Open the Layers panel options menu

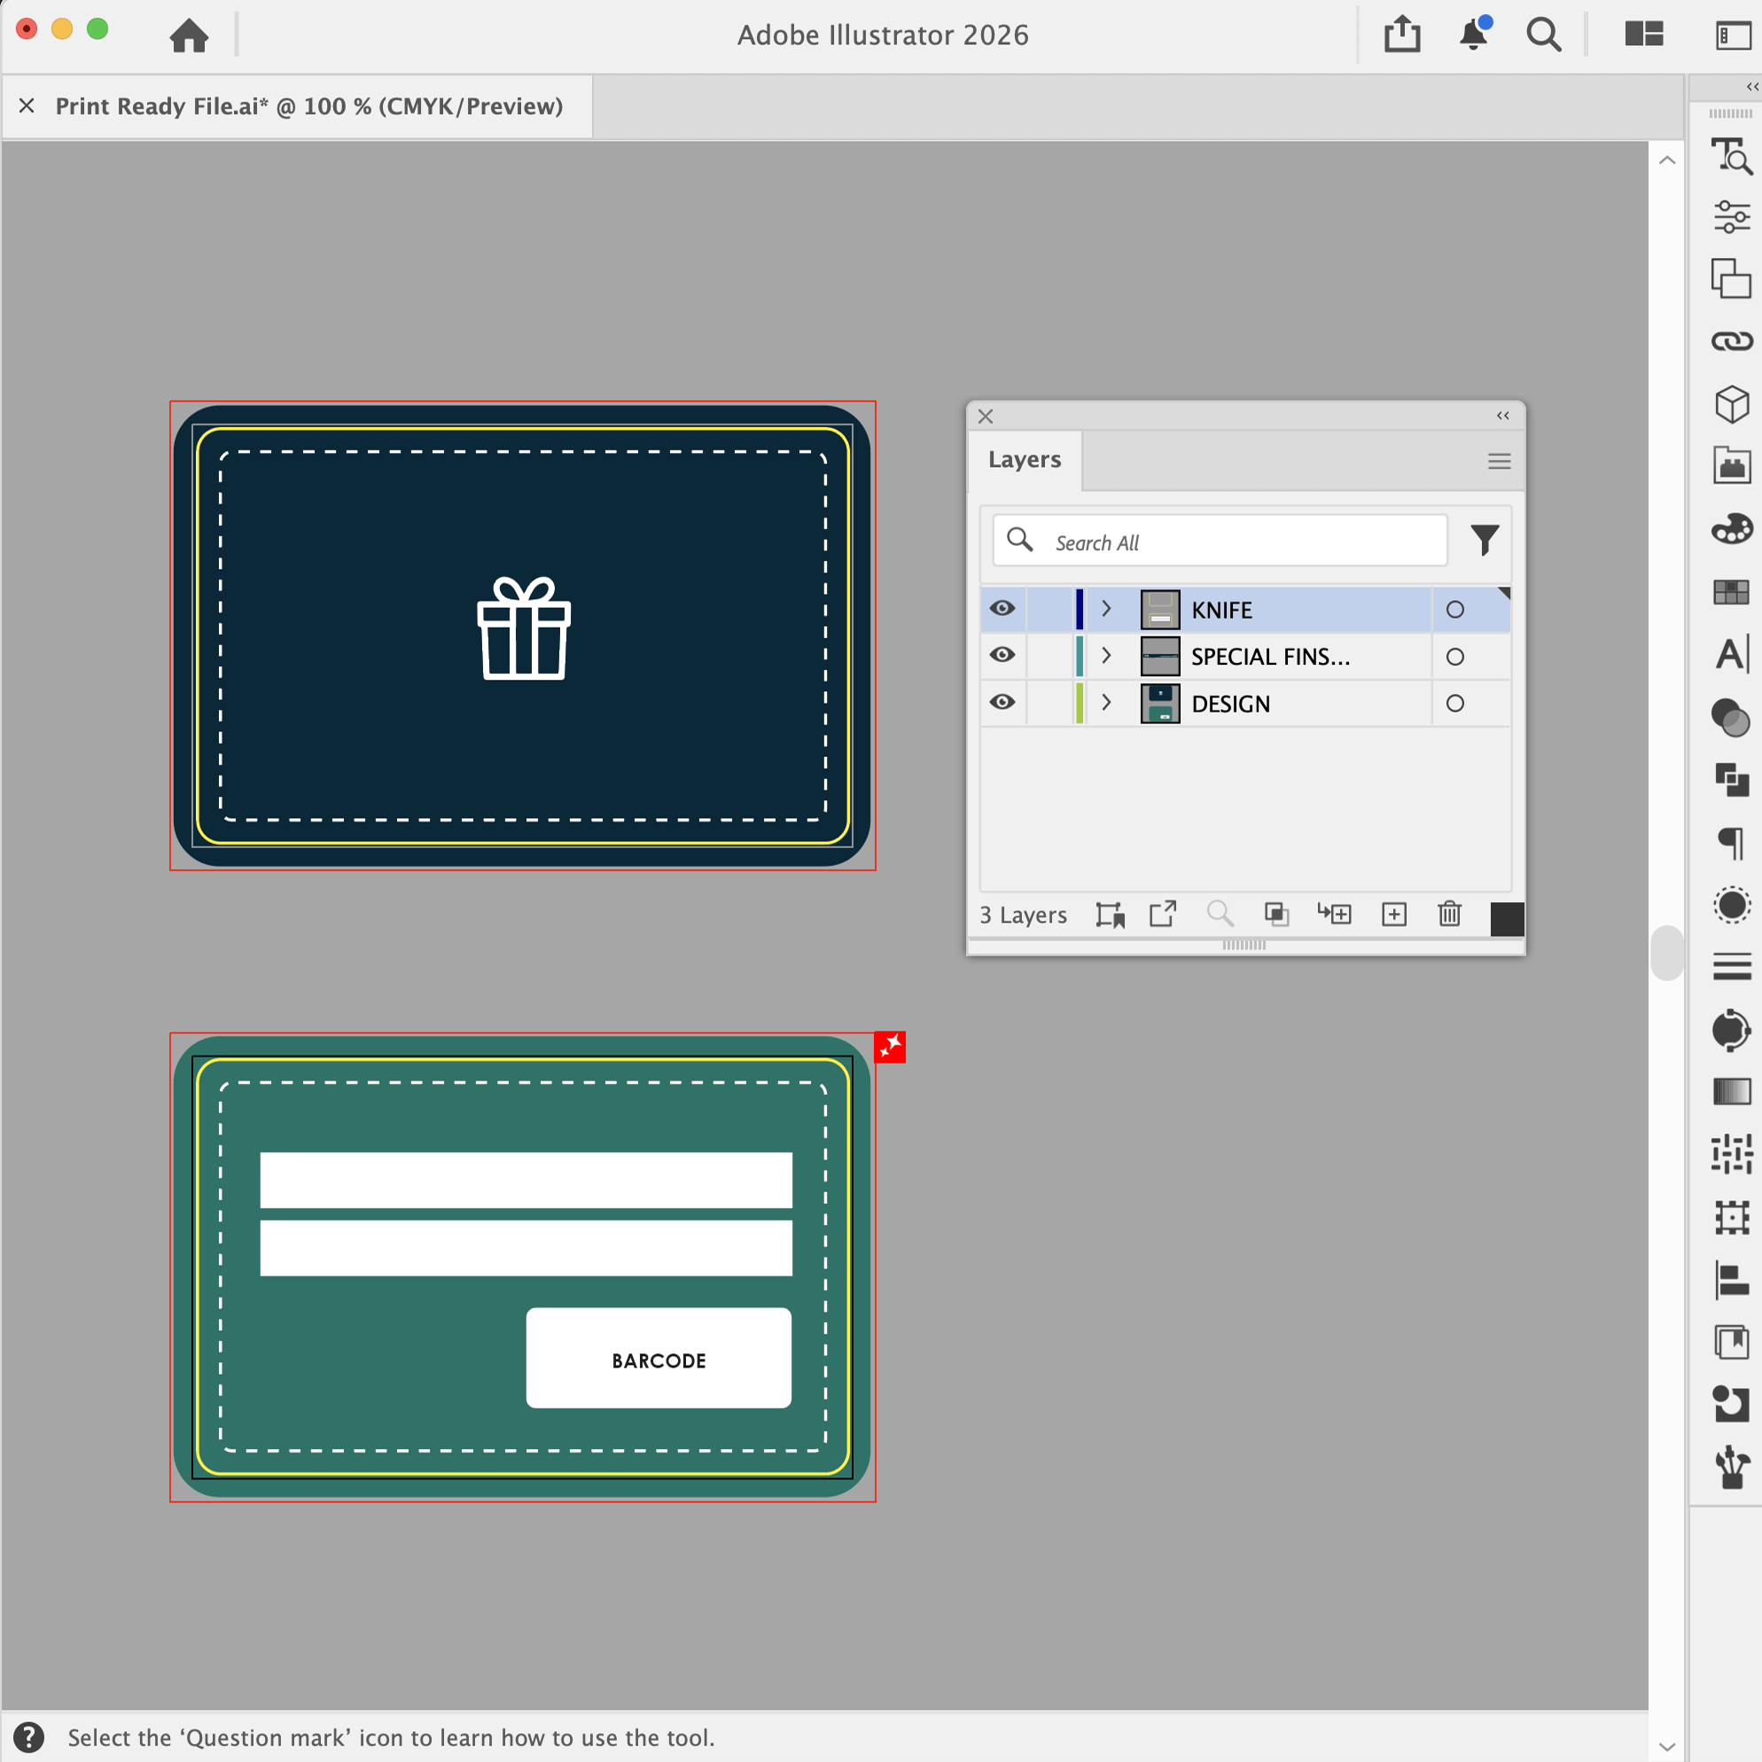point(1499,462)
